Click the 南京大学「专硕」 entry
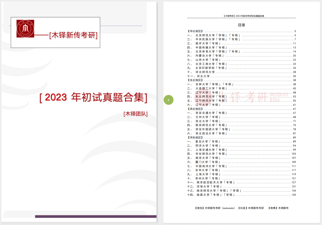This screenshot has width=322, height=225. click(241, 158)
